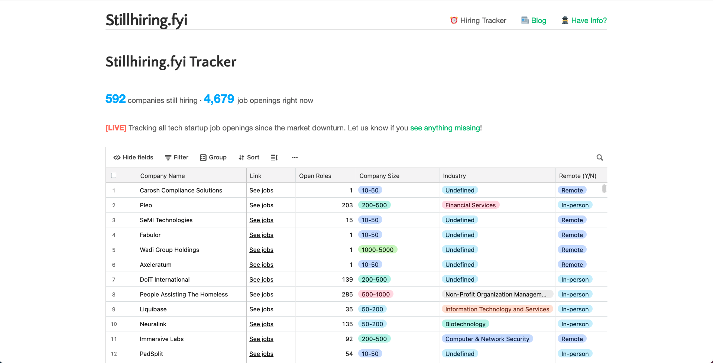Click the alarm clock Hiring Tracker icon
The width and height of the screenshot is (713, 363).
(x=454, y=20)
